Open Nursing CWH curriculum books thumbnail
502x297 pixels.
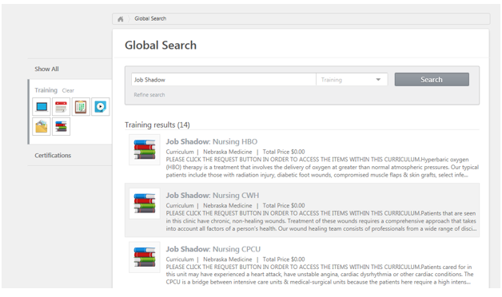click(x=145, y=204)
